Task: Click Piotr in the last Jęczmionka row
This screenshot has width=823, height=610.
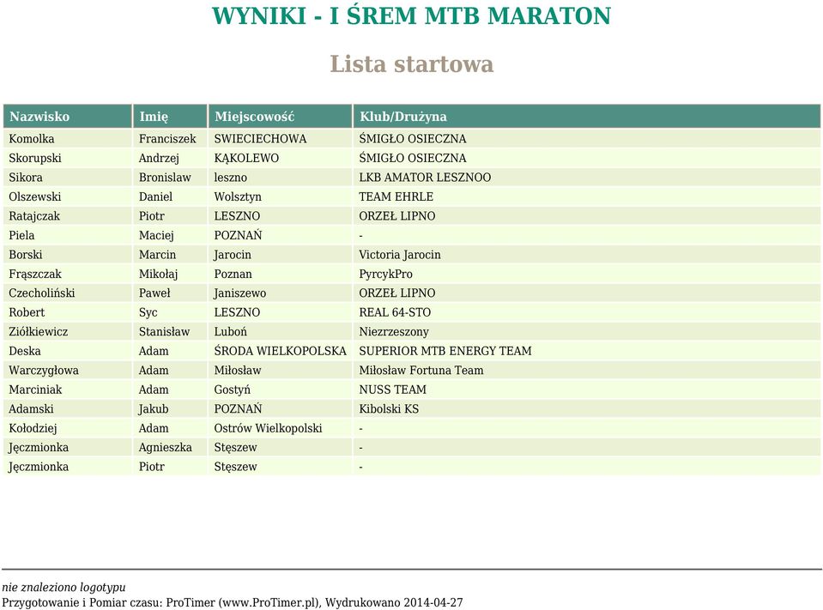Action: pos(152,467)
